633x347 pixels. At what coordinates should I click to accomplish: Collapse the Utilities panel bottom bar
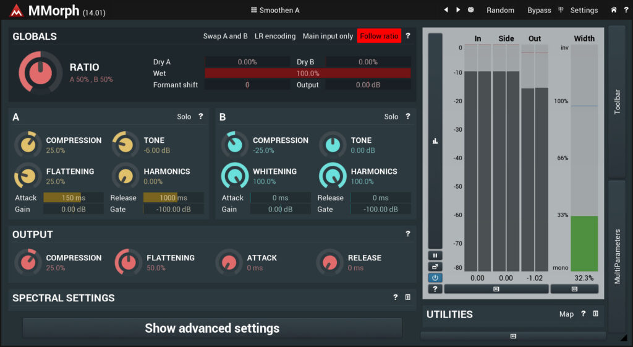point(513,336)
